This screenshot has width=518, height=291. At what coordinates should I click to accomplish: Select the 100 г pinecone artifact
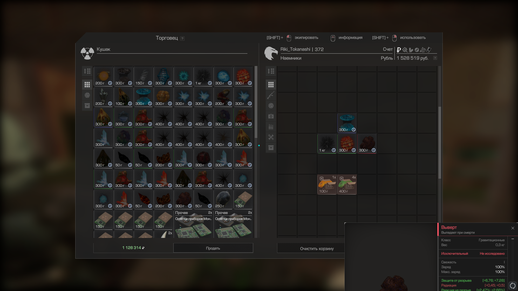(124, 97)
